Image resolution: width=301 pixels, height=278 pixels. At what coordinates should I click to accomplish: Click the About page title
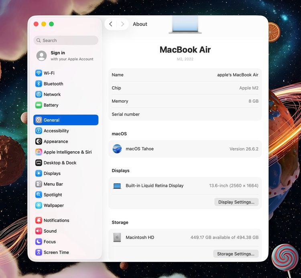pyautogui.click(x=140, y=24)
